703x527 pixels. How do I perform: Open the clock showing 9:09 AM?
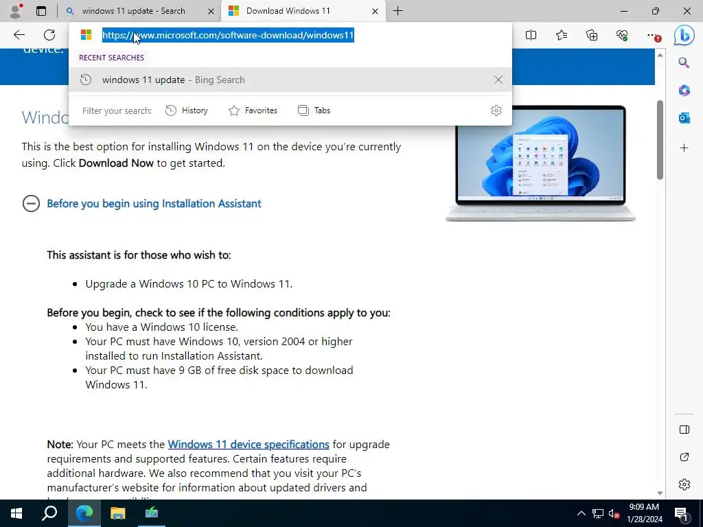point(645,513)
